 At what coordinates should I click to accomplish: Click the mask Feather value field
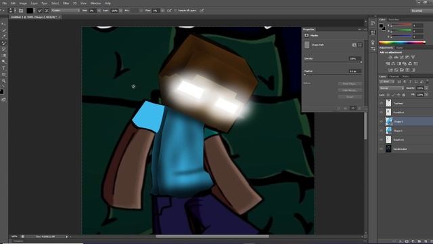(x=355, y=71)
